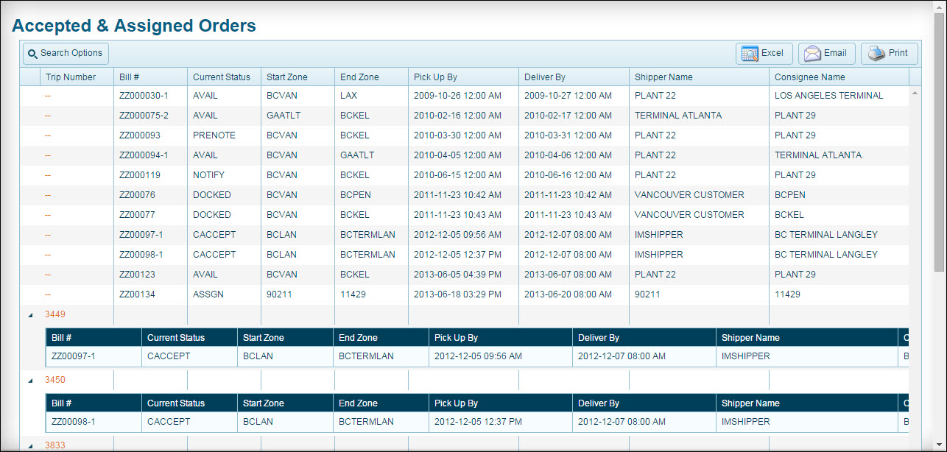Viewport: 947px width, 452px height.
Task: Select bill ZZ000119
Action: pyautogui.click(x=139, y=175)
